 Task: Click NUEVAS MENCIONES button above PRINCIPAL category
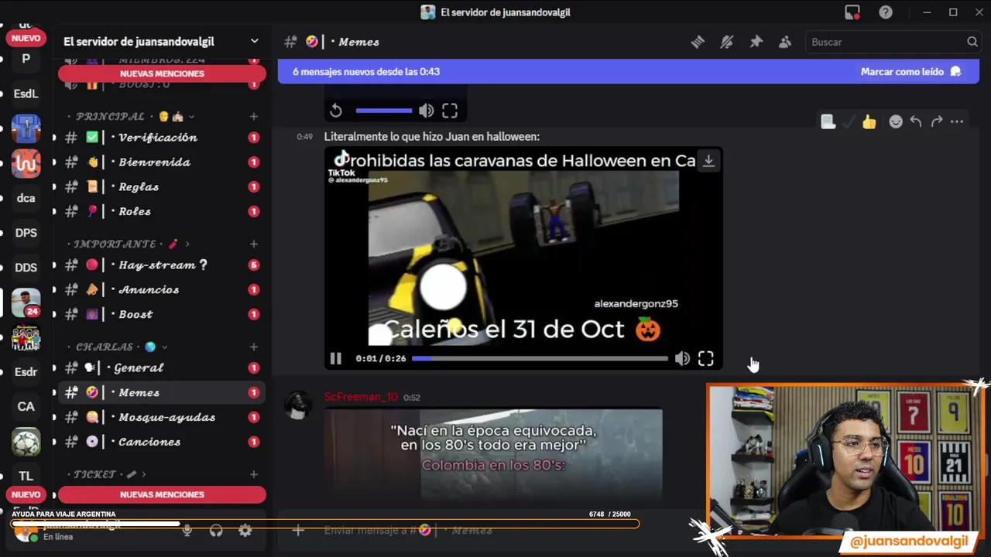pyautogui.click(x=162, y=73)
